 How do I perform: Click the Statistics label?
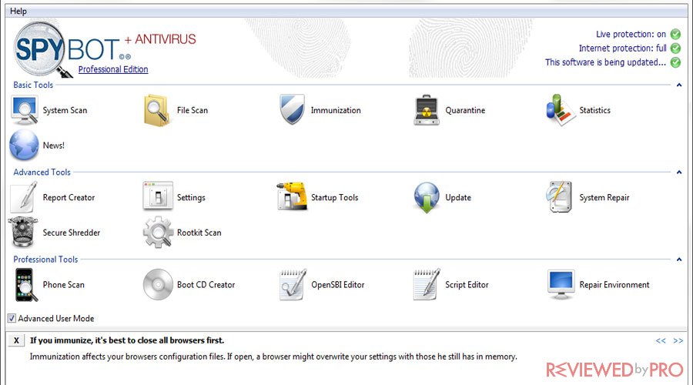(595, 110)
